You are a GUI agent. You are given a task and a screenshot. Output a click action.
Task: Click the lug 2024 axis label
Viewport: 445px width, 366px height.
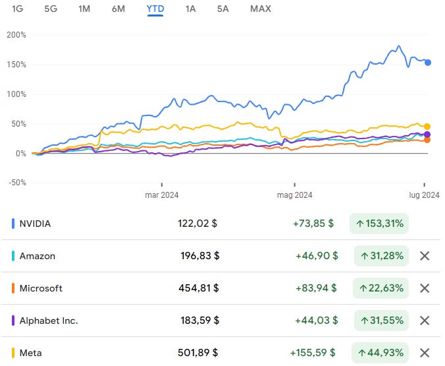pos(425,195)
